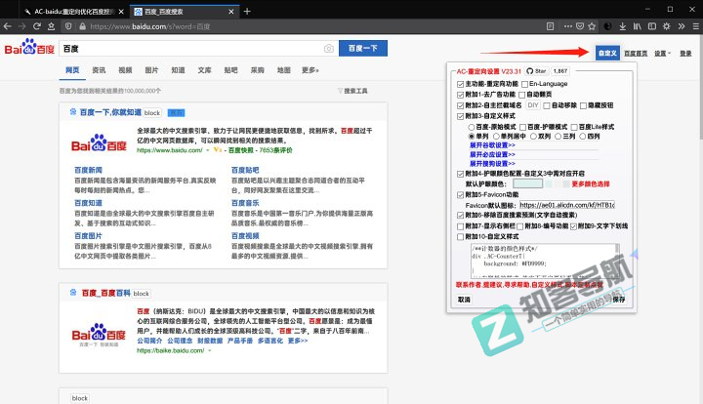Open 更多颜色选择 color options

591,184
